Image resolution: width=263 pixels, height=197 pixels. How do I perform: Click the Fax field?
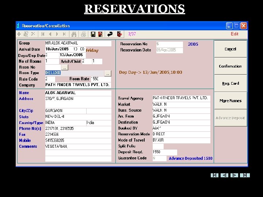tap(78, 135)
